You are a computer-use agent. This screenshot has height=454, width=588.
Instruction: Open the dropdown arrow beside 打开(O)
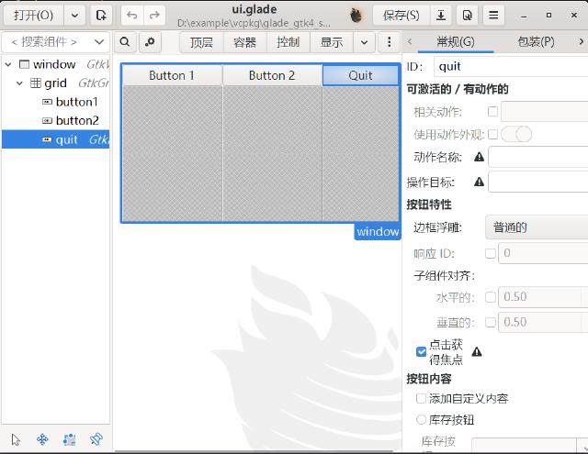tap(75, 16)
